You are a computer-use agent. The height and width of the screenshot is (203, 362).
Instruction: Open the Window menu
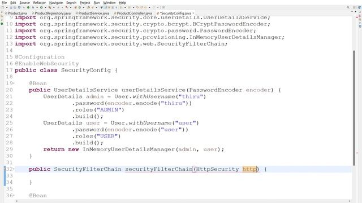(109, 2)
